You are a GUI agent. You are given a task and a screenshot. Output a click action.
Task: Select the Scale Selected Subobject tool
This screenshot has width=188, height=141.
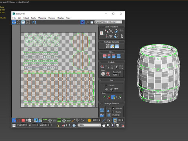point(23,22)
